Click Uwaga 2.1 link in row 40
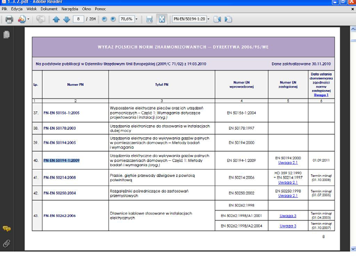356x267 pixels. click(288, 163)
